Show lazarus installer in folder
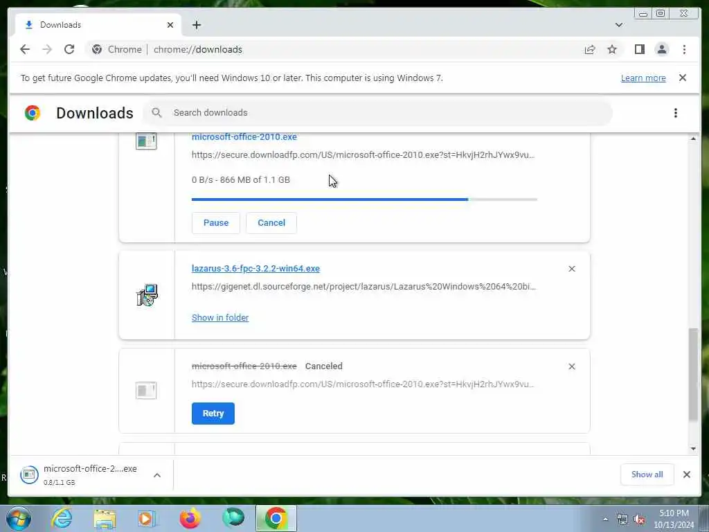709x532 pixels. pyautogui.click(x=220, y=317)
